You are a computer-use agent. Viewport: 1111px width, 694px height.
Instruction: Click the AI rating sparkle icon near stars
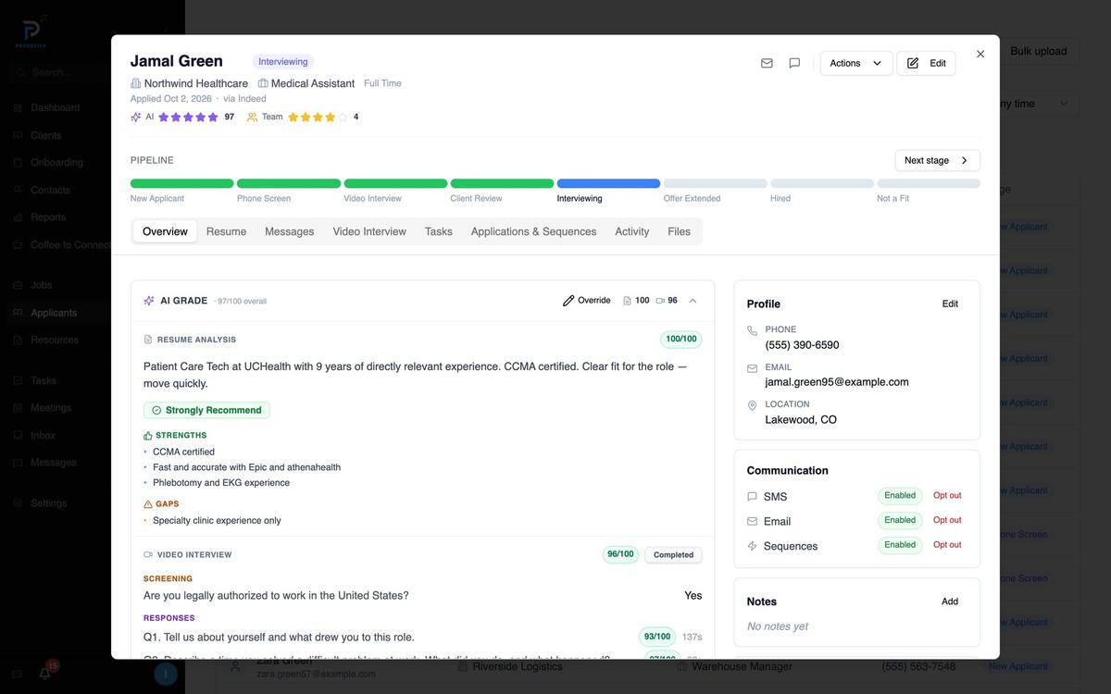[136, 117]
